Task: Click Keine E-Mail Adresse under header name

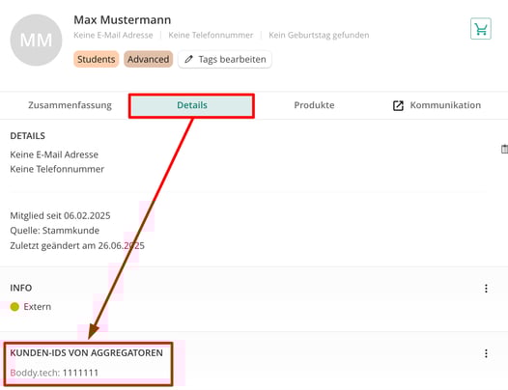Action: click(x=113, y=35)
